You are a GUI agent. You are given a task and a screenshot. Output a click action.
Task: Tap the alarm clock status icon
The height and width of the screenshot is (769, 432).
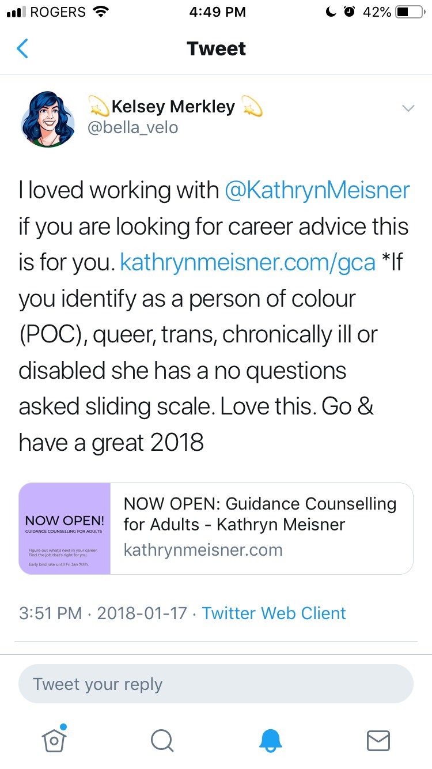tap(349, 12)
